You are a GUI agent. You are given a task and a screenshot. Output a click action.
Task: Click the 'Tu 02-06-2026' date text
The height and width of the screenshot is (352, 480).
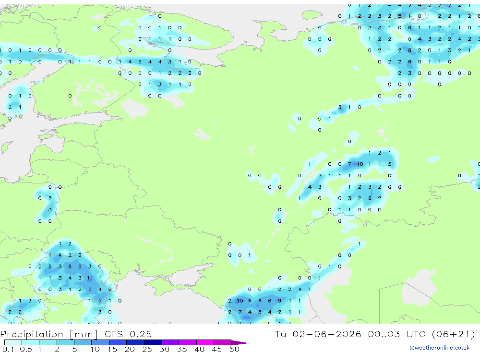[318, 334]
